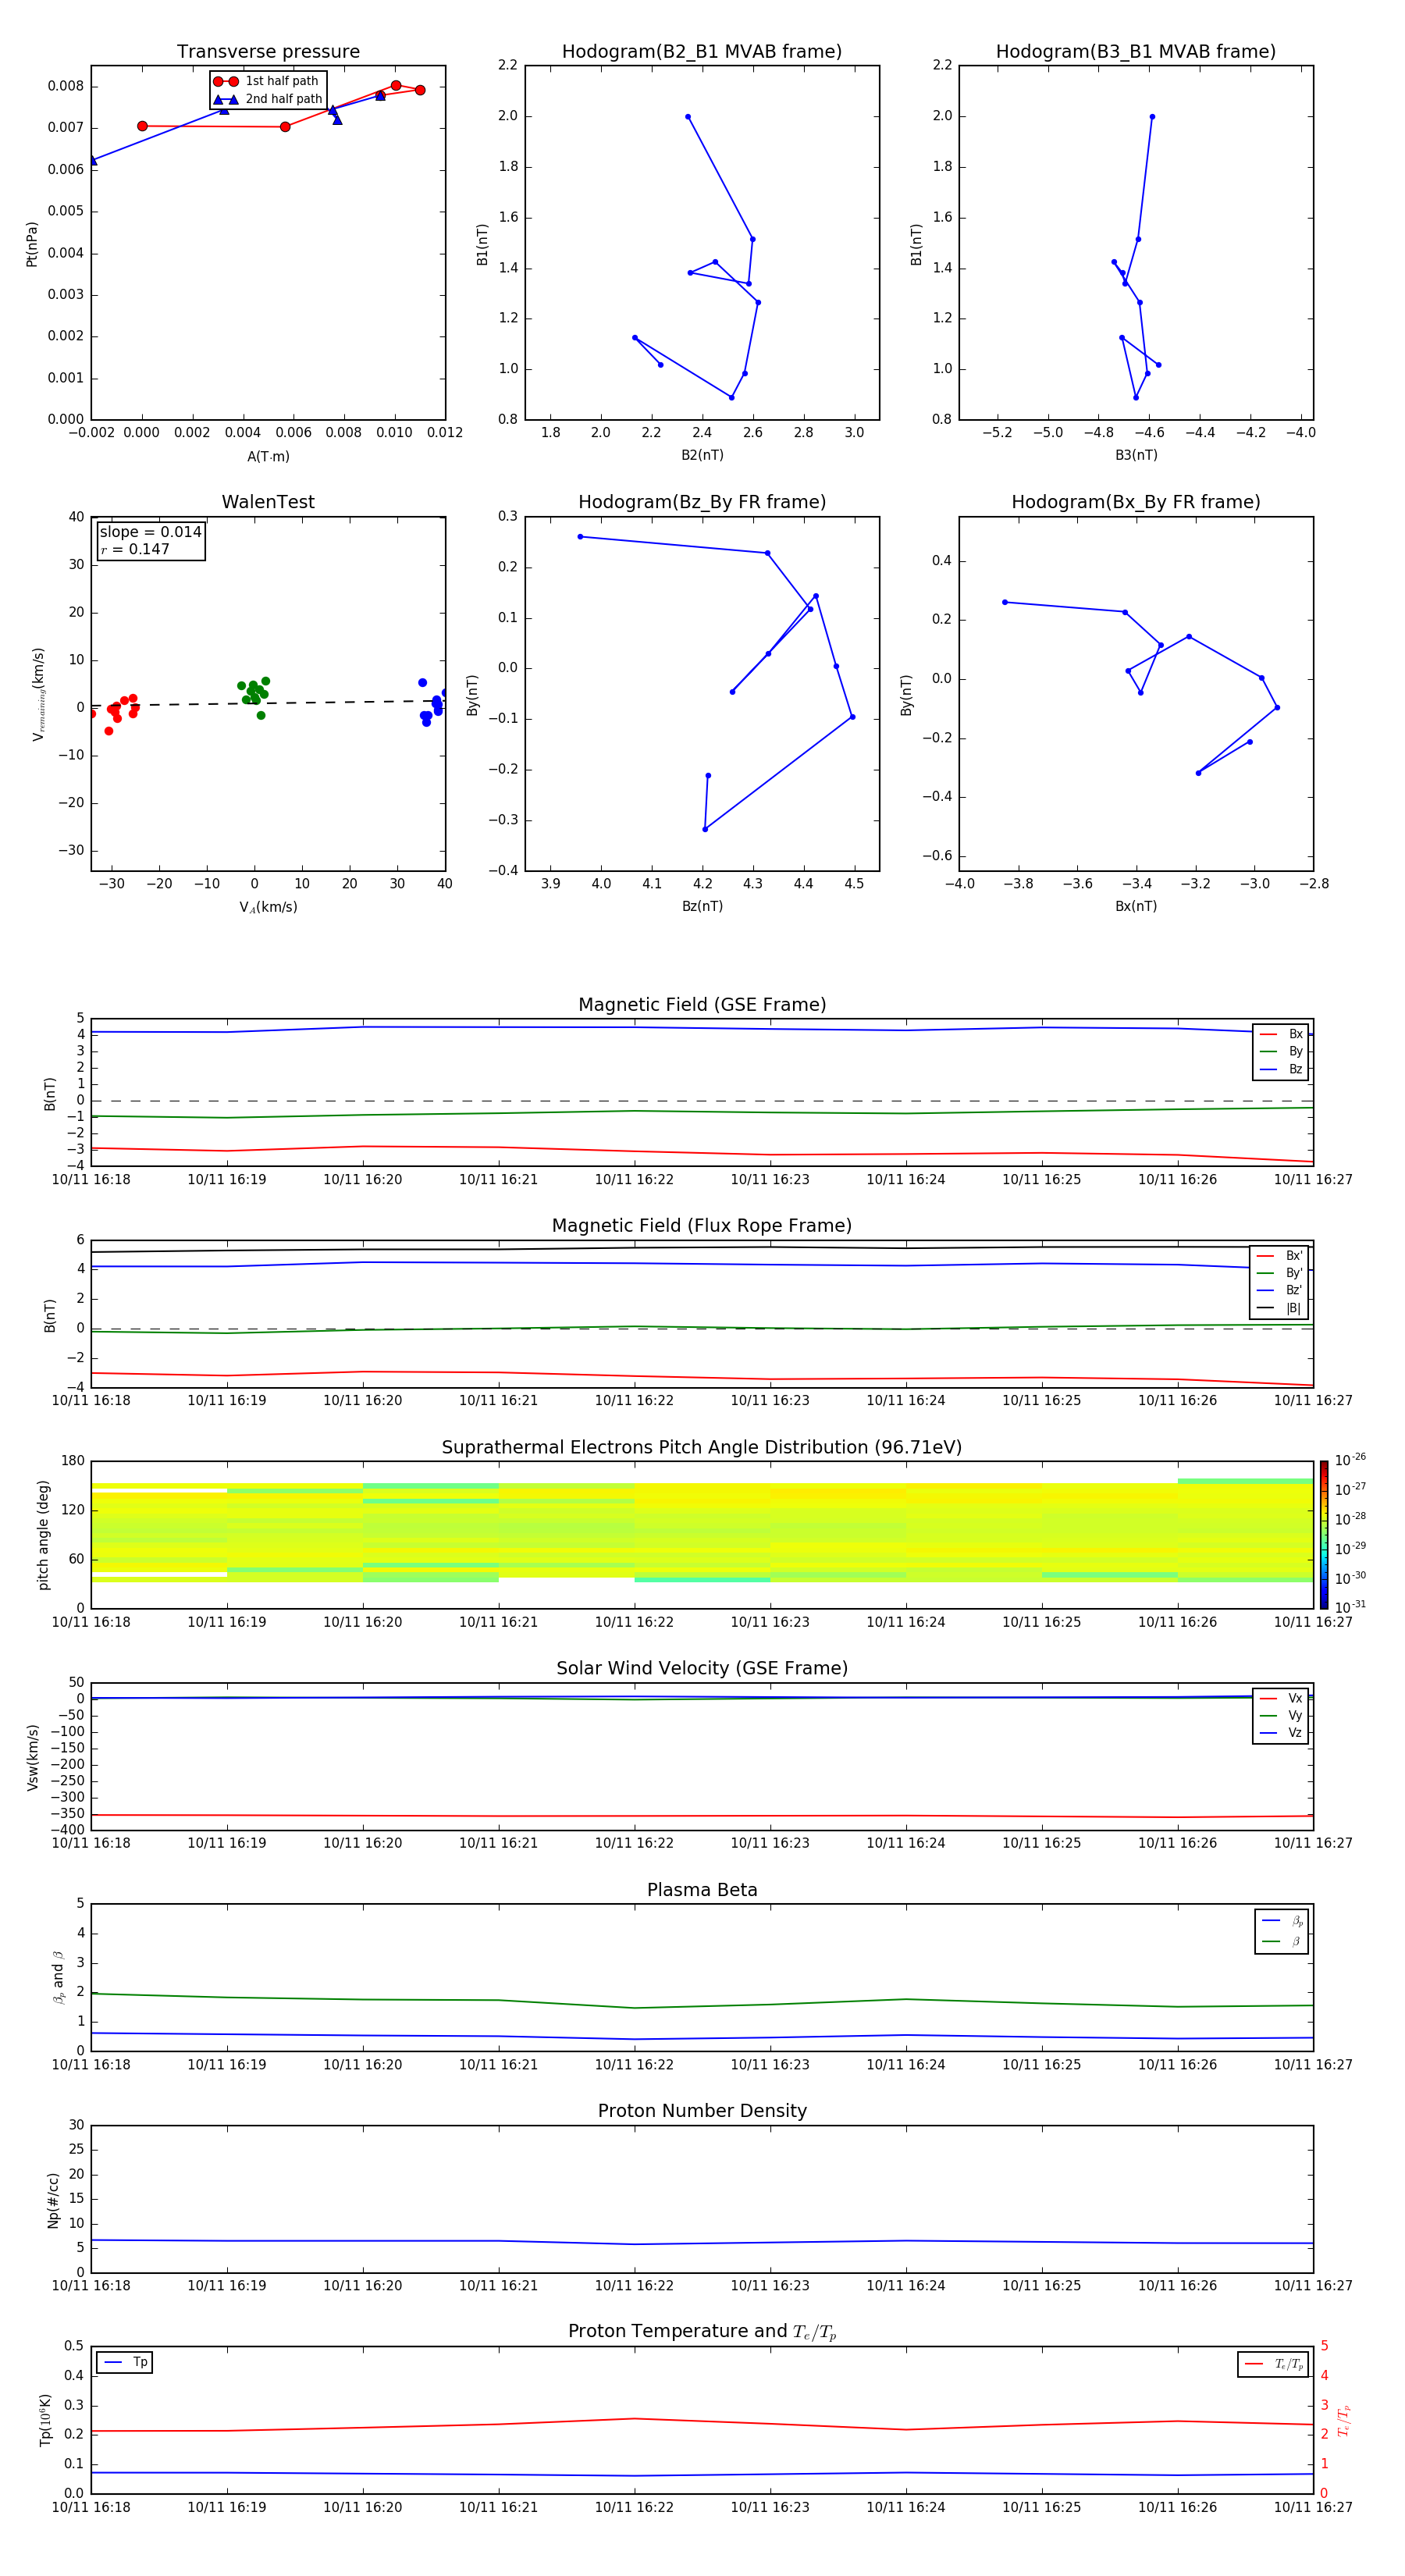Screen dimensions: 1405x2576
Task: Click the 'Proton Number Density' title
Action: 702,2111
